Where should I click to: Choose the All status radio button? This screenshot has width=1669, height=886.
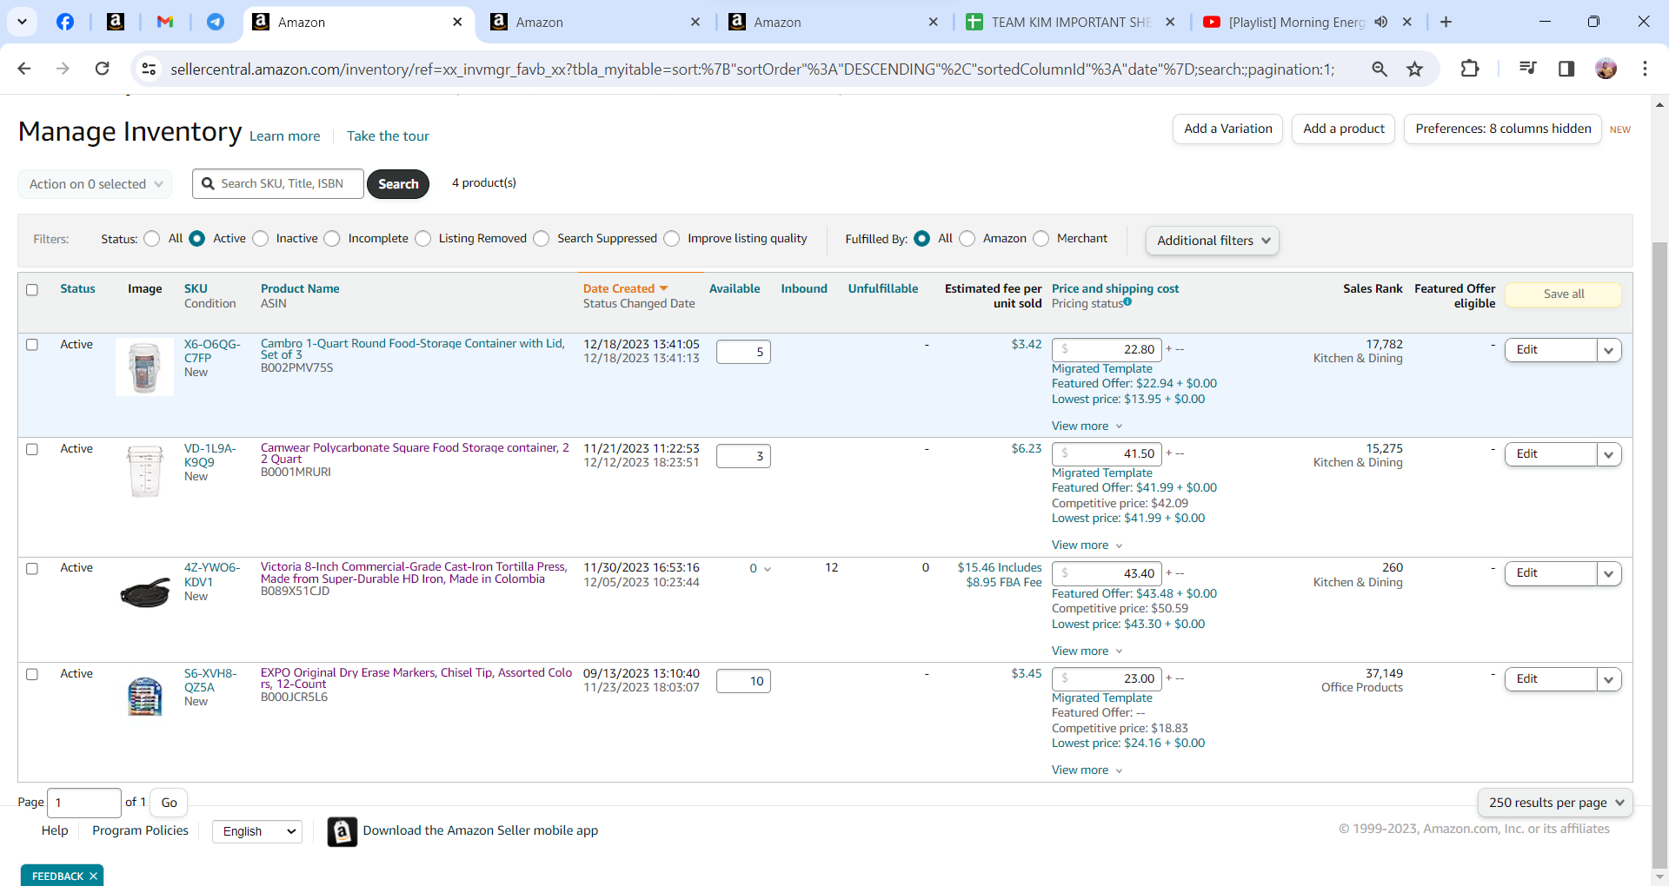click(152, 238)
